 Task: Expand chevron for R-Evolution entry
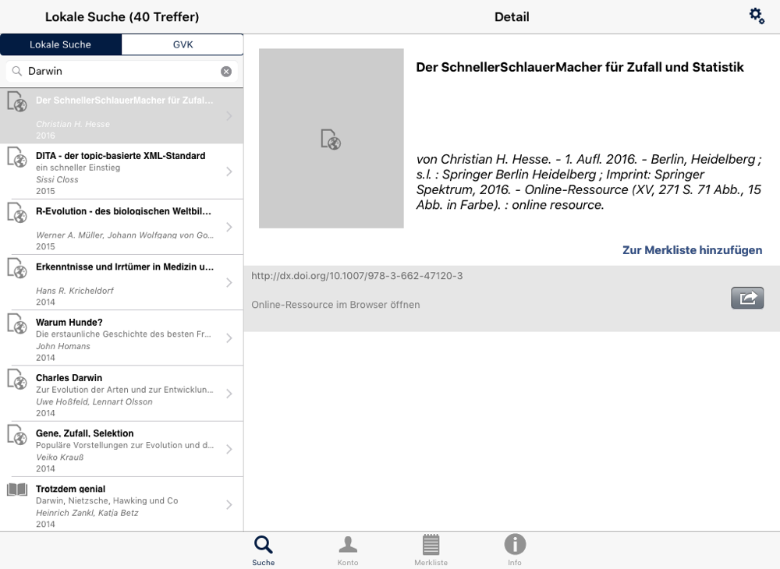pos(229,227)
